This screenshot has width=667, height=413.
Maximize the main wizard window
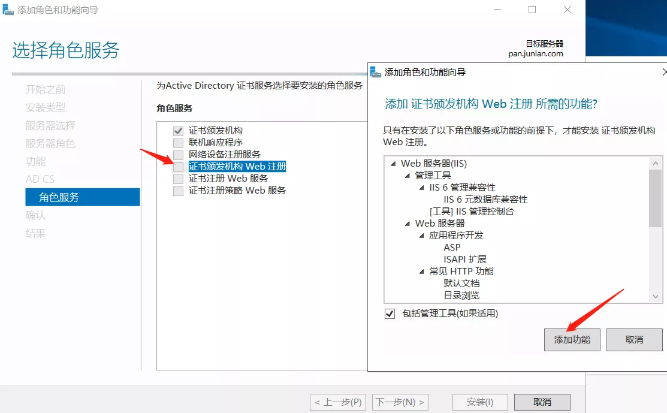pos(532,10)
